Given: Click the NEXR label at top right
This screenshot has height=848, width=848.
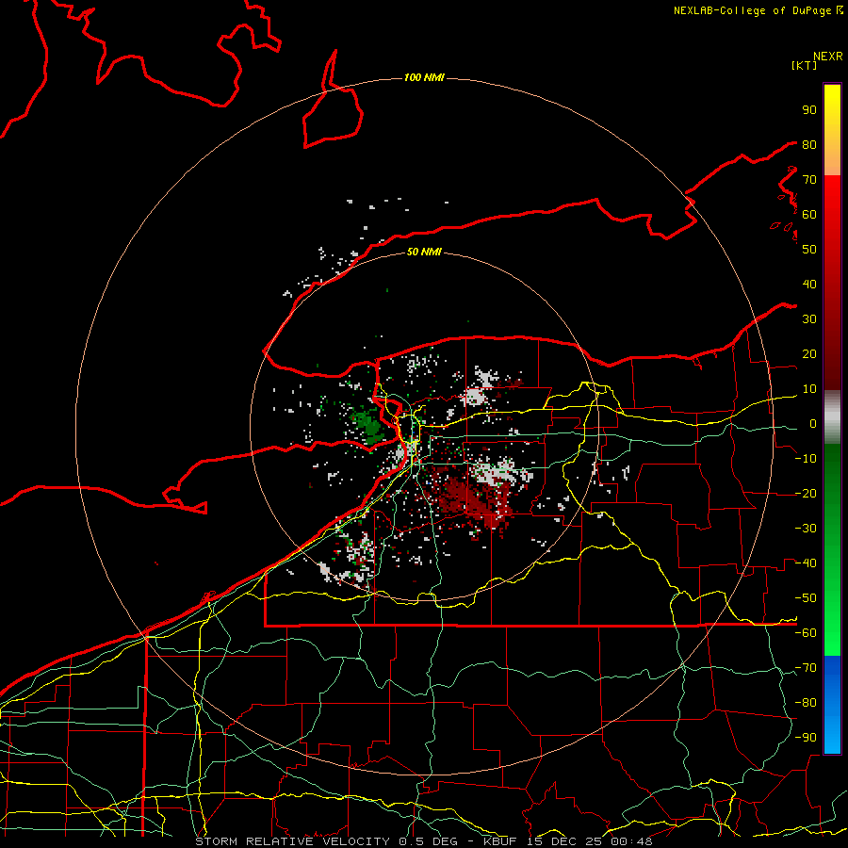Looking at the screenshot, I should [x=828, y=57].
